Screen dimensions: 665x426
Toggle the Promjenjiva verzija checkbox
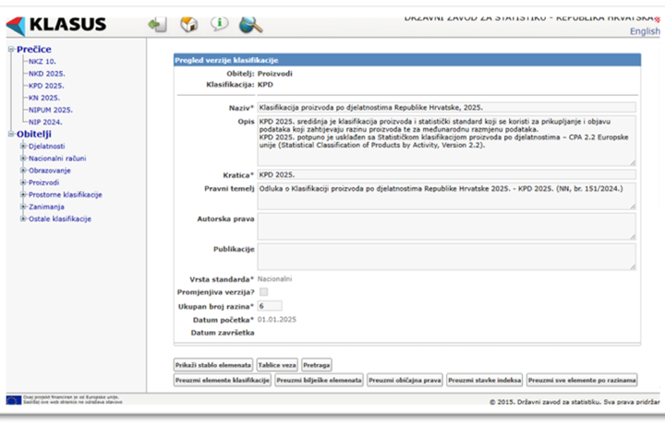(x=263, y=291)
